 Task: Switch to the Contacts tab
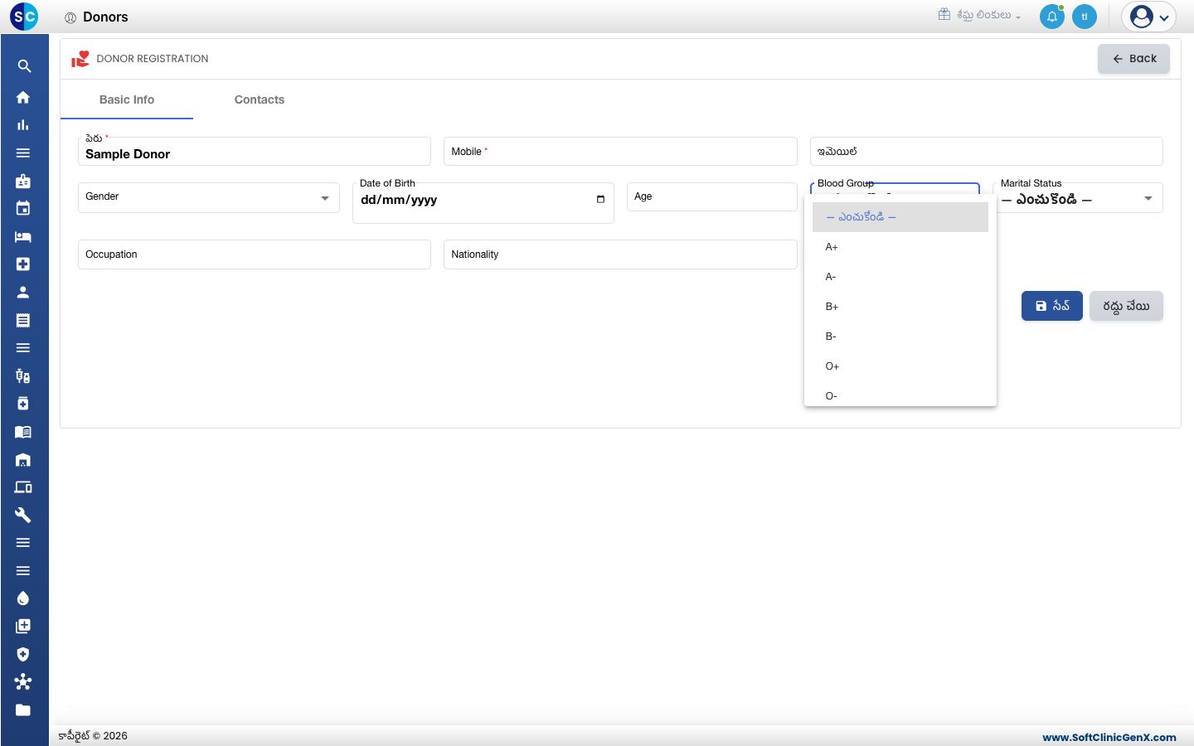260,99
